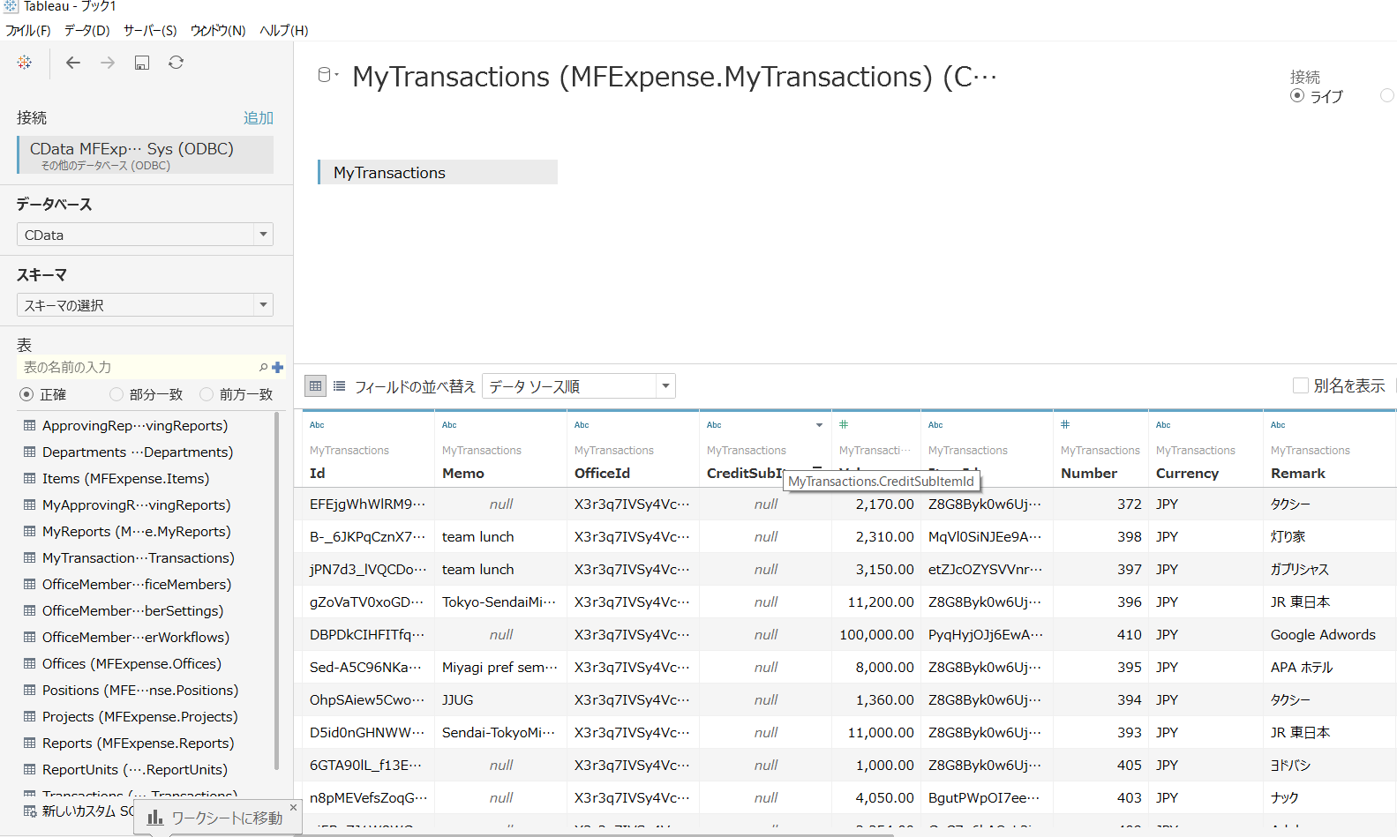Image resolution: width=1397 pixels, height=837 pixels.
Task: Open the ファイル(F) menu
Action: pos(28,30)
